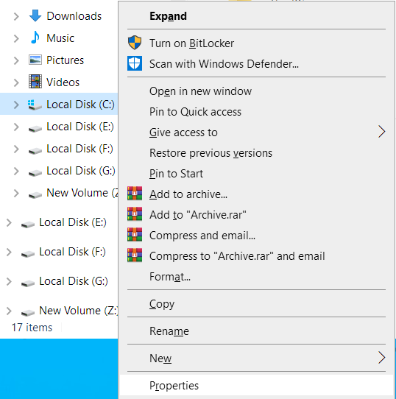
Task: Choose Open in new window
Action: [x=257, y=91]
